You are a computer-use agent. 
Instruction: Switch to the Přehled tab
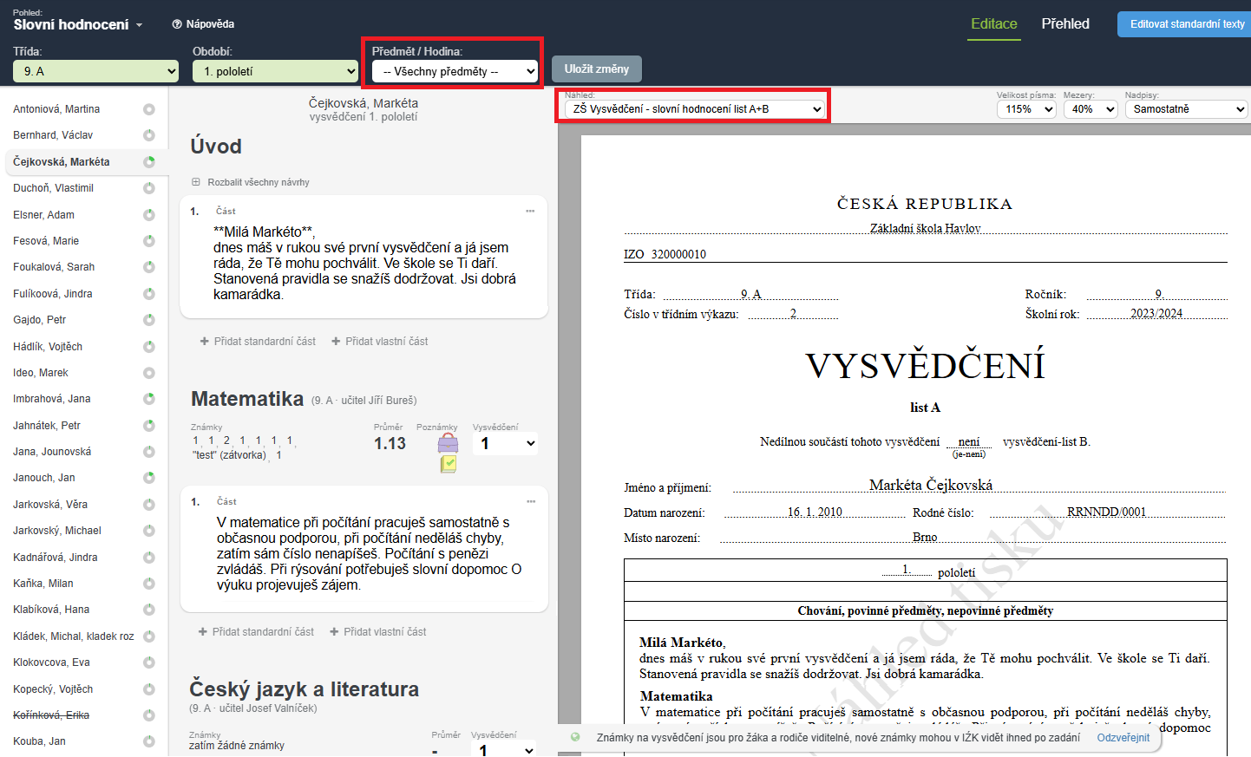point(1064,24)
